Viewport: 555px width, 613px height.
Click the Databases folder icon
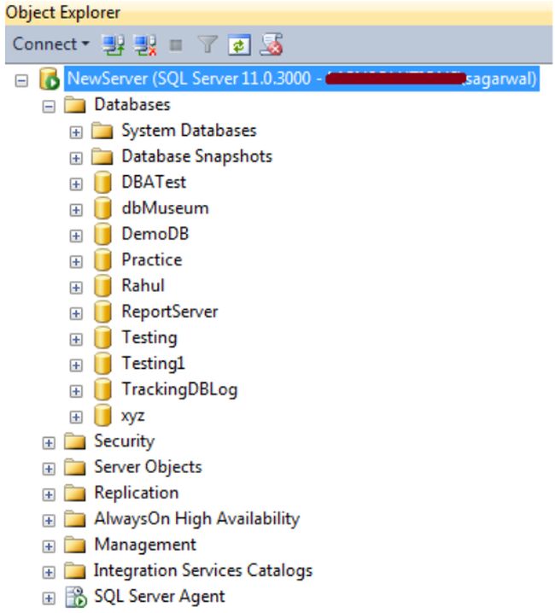(74, 105)
